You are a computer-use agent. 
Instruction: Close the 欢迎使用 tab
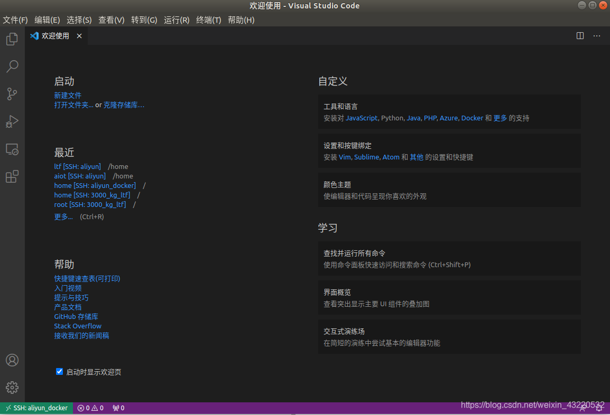click(x=79, y=36)
